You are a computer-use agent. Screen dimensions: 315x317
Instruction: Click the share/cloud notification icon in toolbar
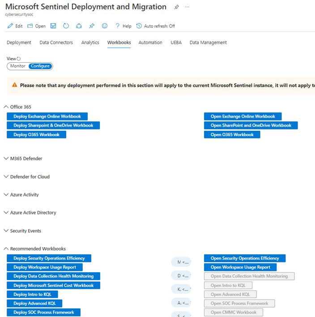pos(79,26)
